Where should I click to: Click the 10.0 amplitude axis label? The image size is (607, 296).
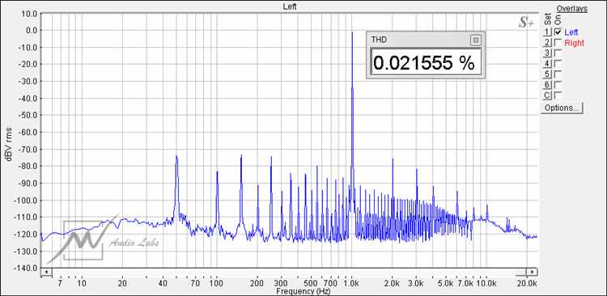click(x=28, y=14)
